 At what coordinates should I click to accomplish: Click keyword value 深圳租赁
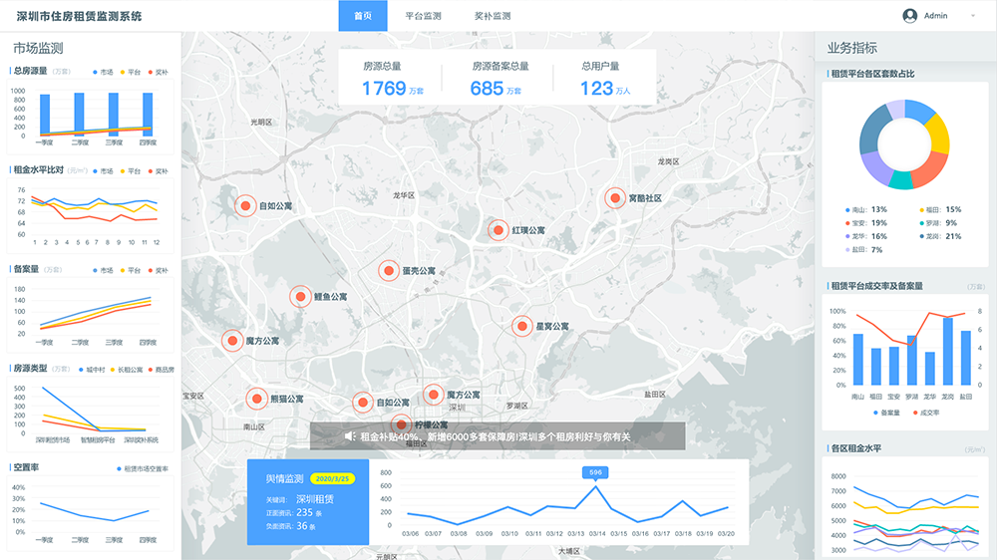[315, 499]
